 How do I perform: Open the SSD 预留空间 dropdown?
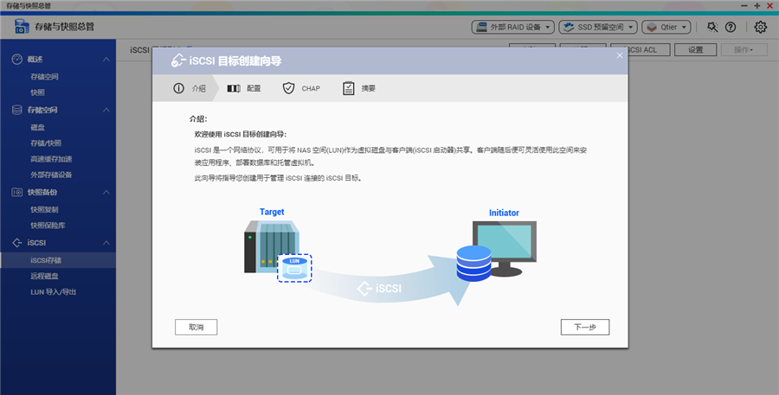tap(598, 27)
